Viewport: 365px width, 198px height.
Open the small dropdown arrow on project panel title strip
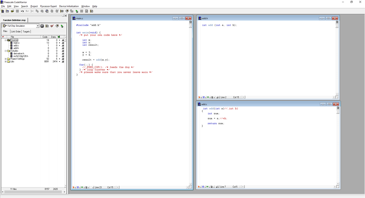click(63, 16)
